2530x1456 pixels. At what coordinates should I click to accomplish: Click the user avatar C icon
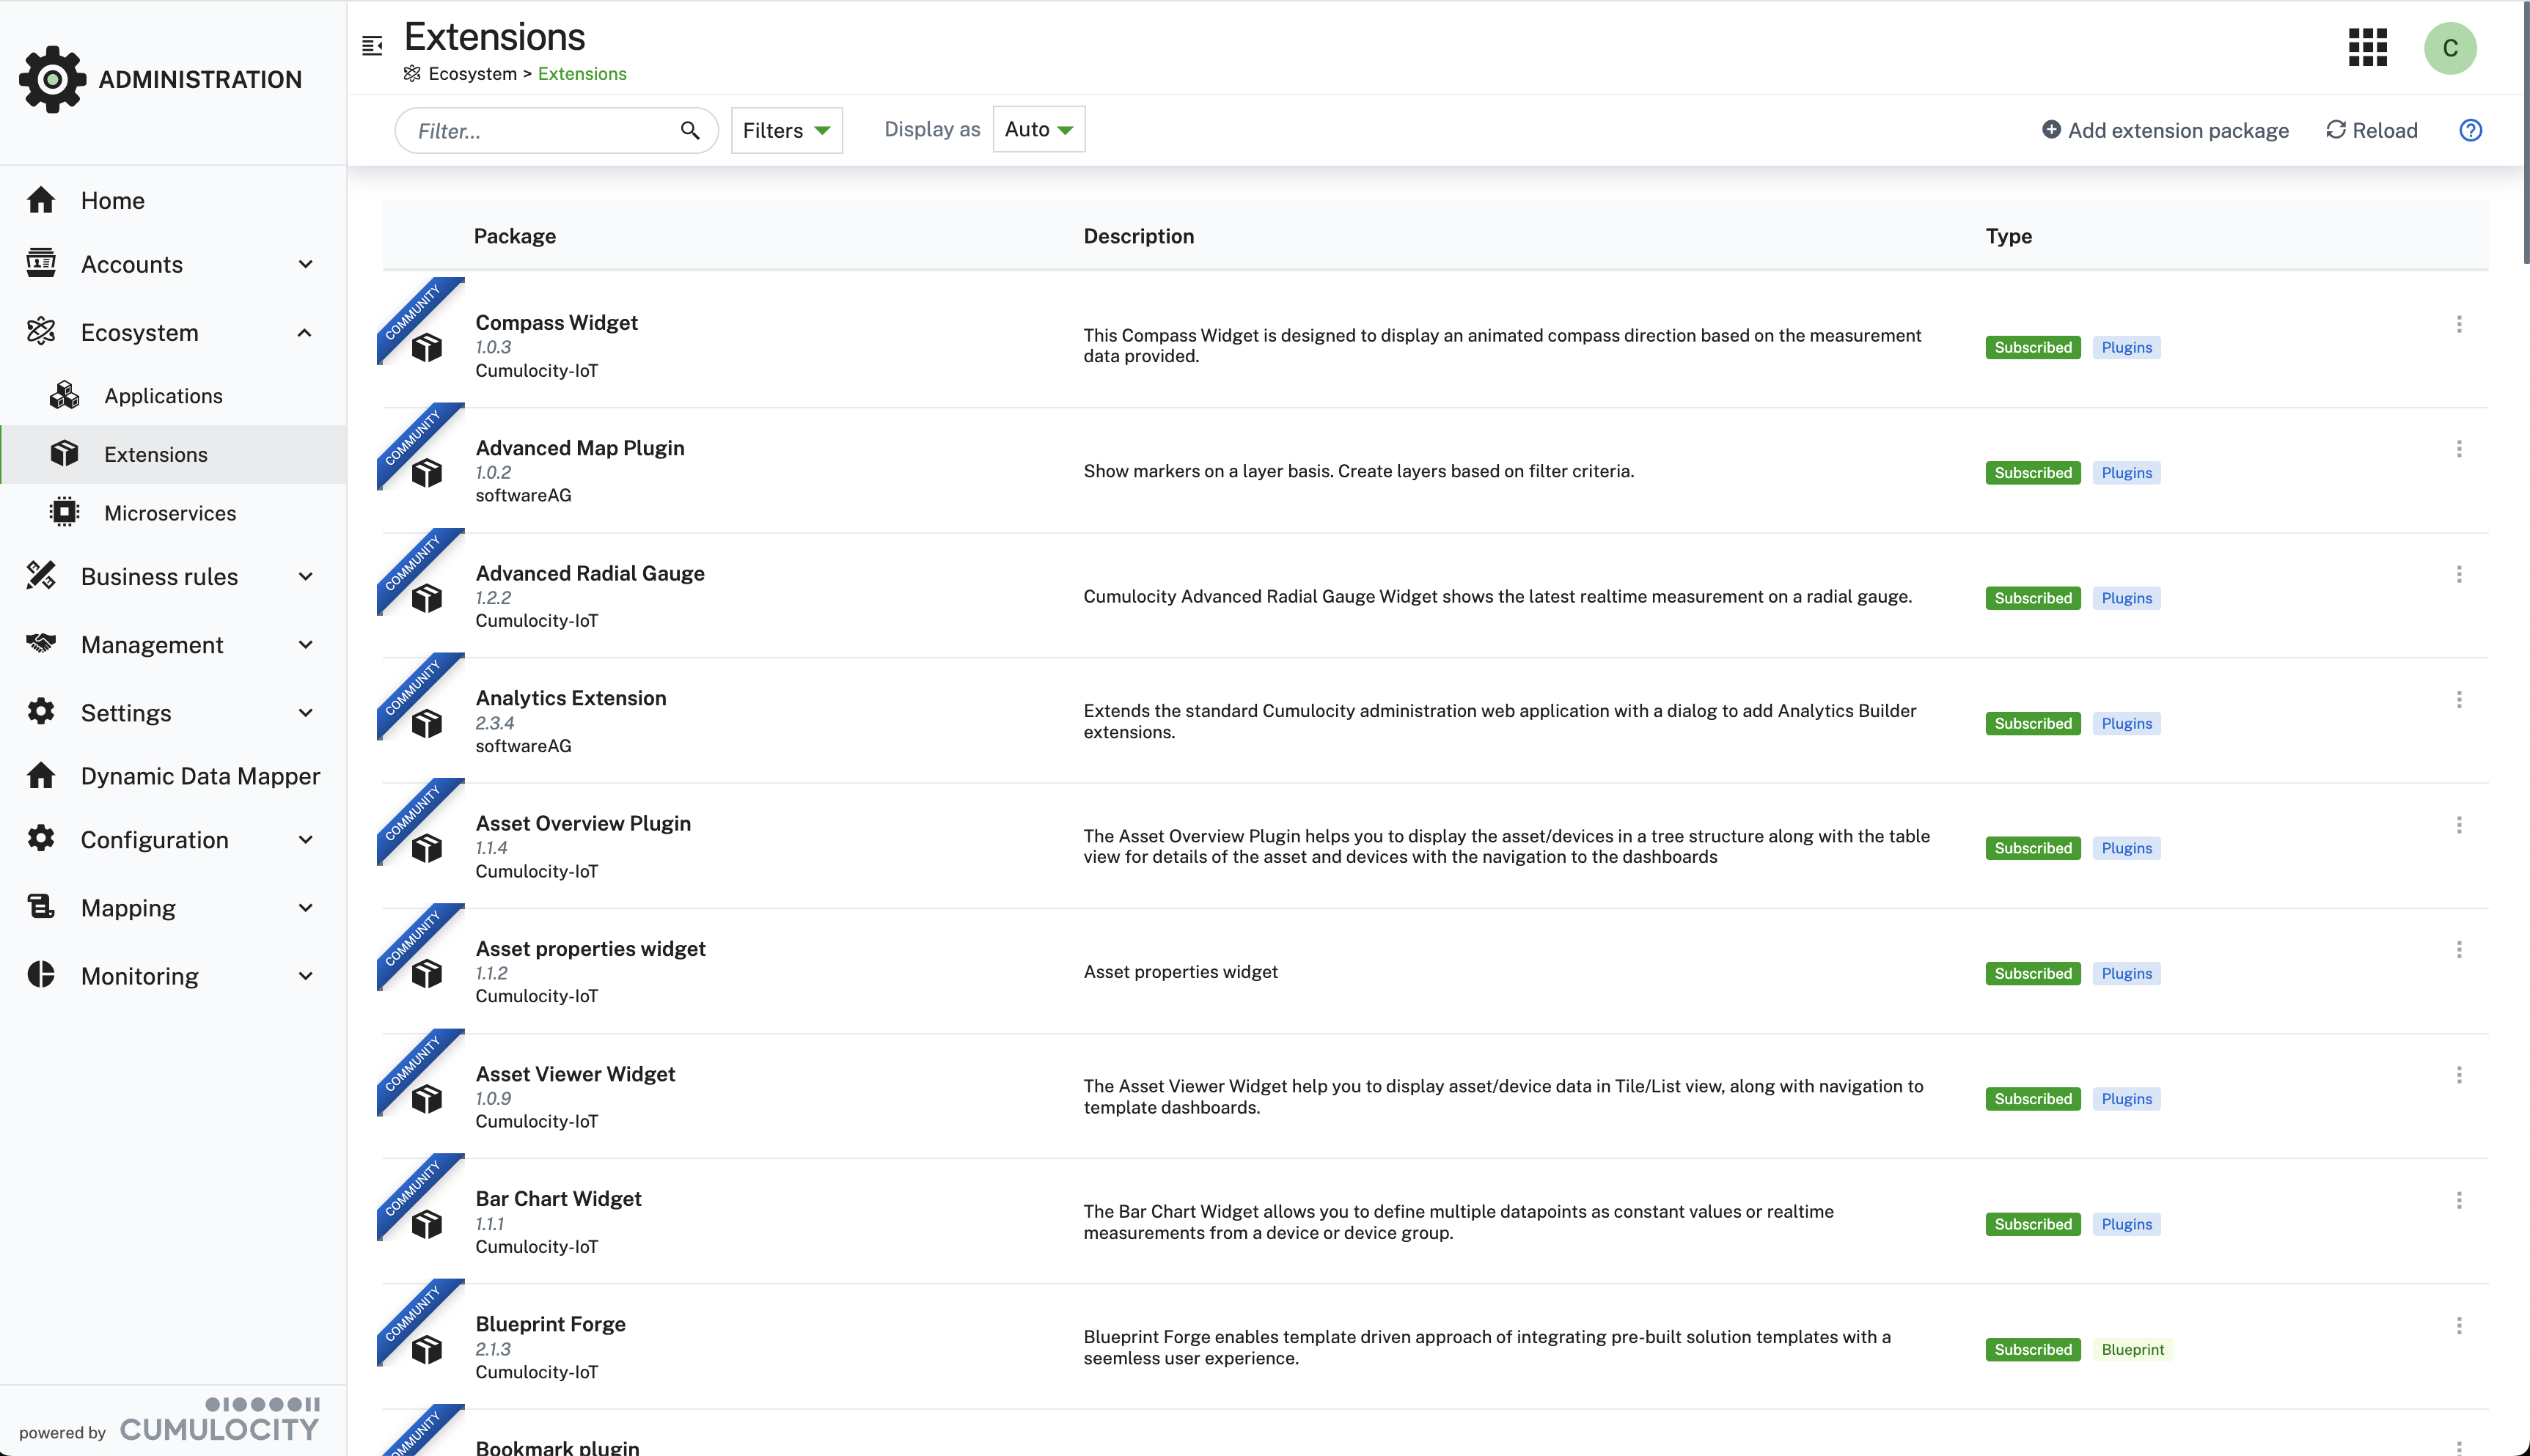[x=2449, y=48]
